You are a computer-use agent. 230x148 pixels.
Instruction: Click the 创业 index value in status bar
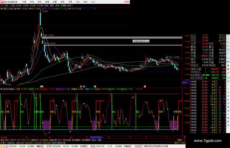point(100,146)
